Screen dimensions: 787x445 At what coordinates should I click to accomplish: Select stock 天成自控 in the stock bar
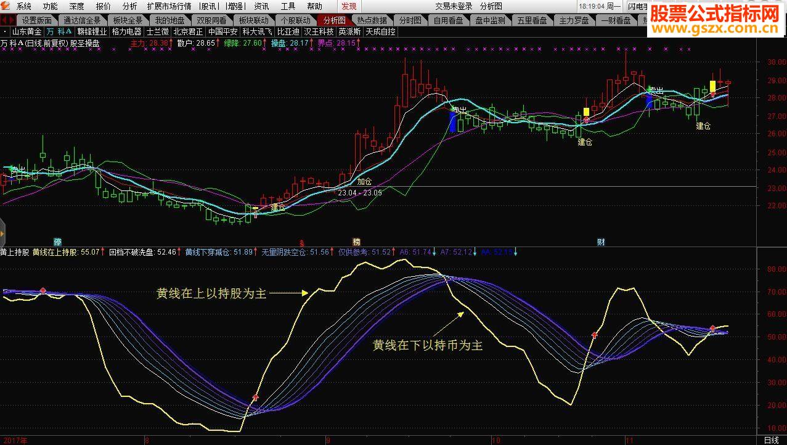(x=380, y=31)
